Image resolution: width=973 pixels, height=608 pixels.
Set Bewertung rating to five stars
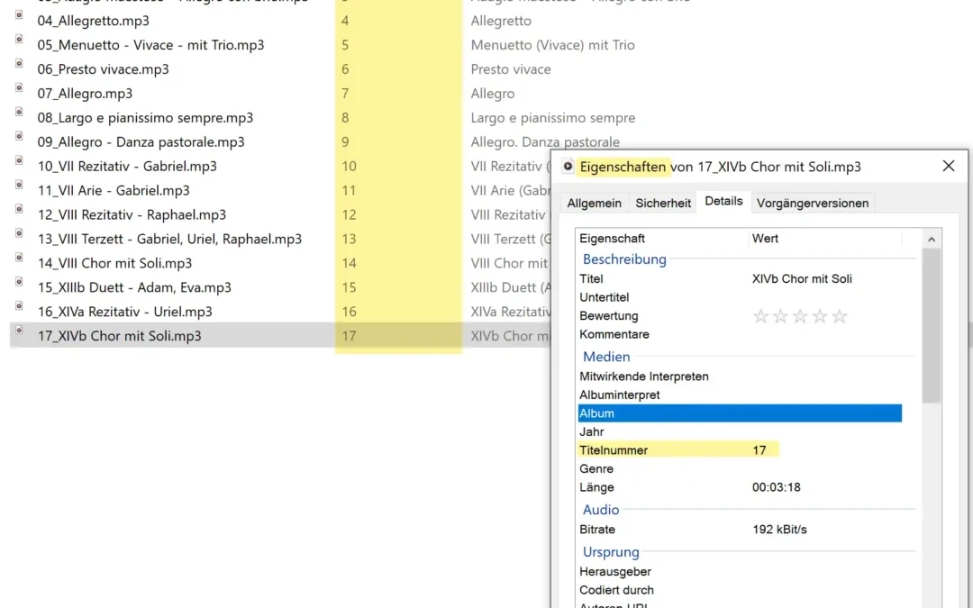(840, 316)
